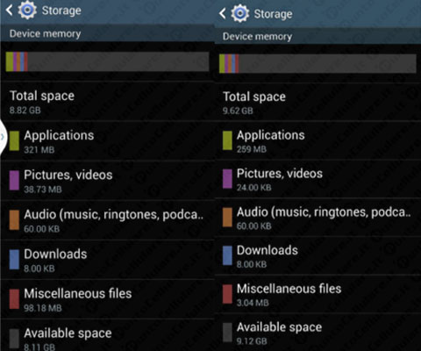This screenshot has height=351, width=421.
Task: Open Pictures, videos 38.73 MB entry
Action: click(107, 181)
